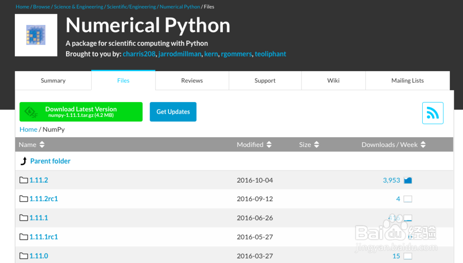Sort the file list by Size

tap(309, 145)
